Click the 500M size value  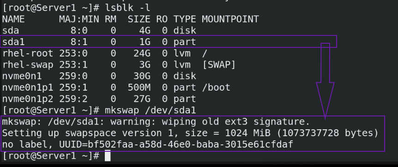(139, 87)
